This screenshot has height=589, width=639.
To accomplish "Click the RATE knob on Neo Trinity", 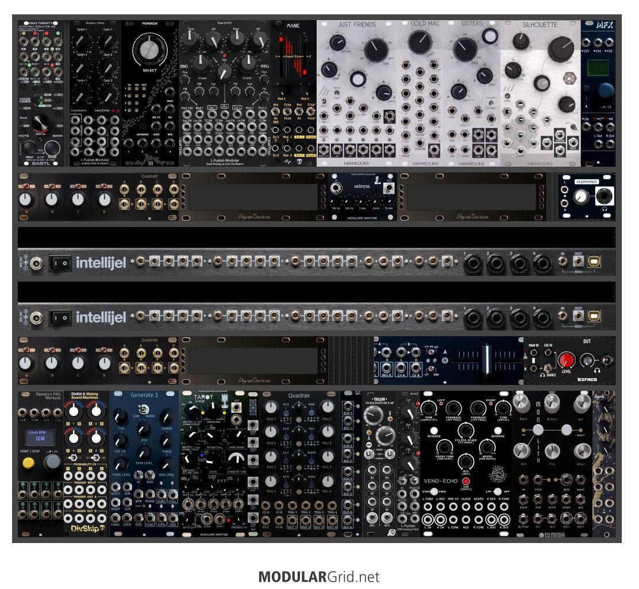I will point(40,124).
